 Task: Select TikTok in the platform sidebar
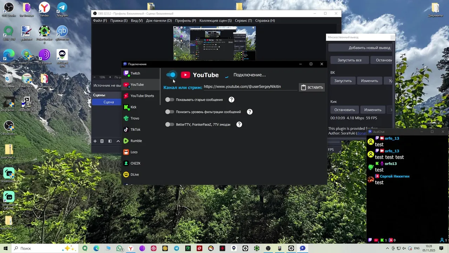(x=140, y=130)
